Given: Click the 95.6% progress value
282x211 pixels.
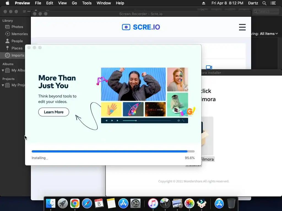Looking at the screenshot, I should pyautogui.click(x=190, y=158).
